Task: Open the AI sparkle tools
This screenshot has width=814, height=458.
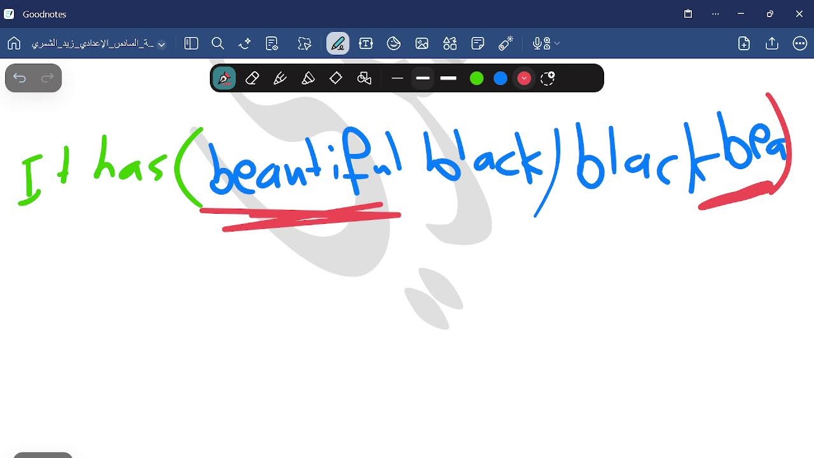Action: 245,43
